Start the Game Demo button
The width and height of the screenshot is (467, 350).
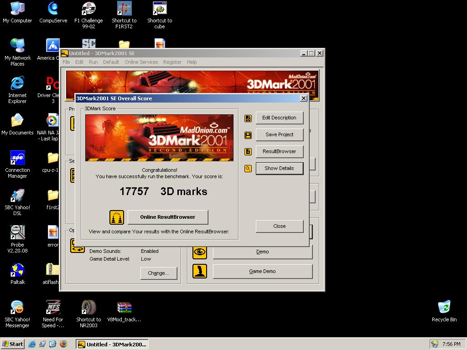click(x=262, y=271)
